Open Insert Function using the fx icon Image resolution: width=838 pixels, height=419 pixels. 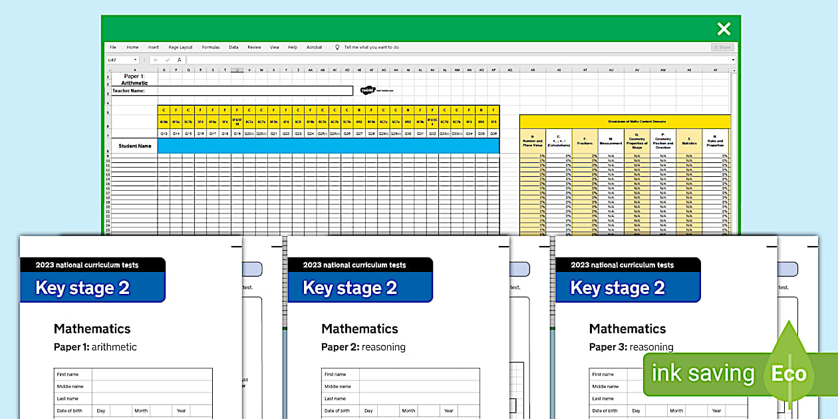click(x=178, y=60)
